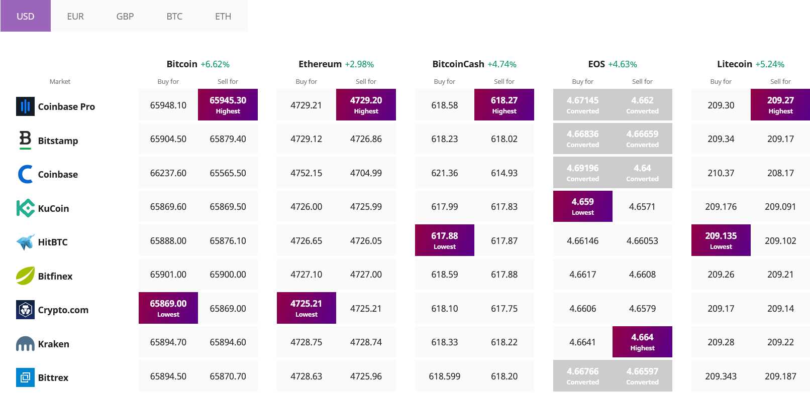Click Crypto.com EOS sell price 4.6579
Viewport: 810px width, 393px height.
[x=642, y=308]
